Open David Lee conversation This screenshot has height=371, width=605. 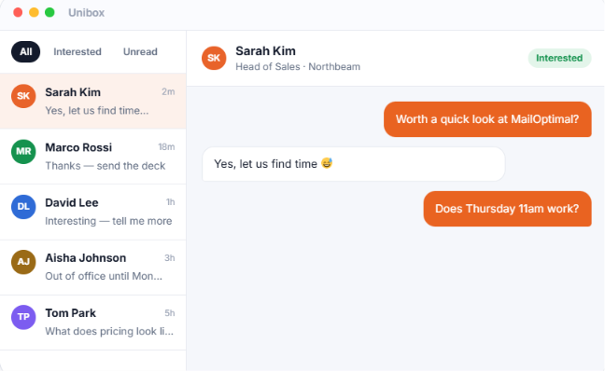tap(93, 212)
